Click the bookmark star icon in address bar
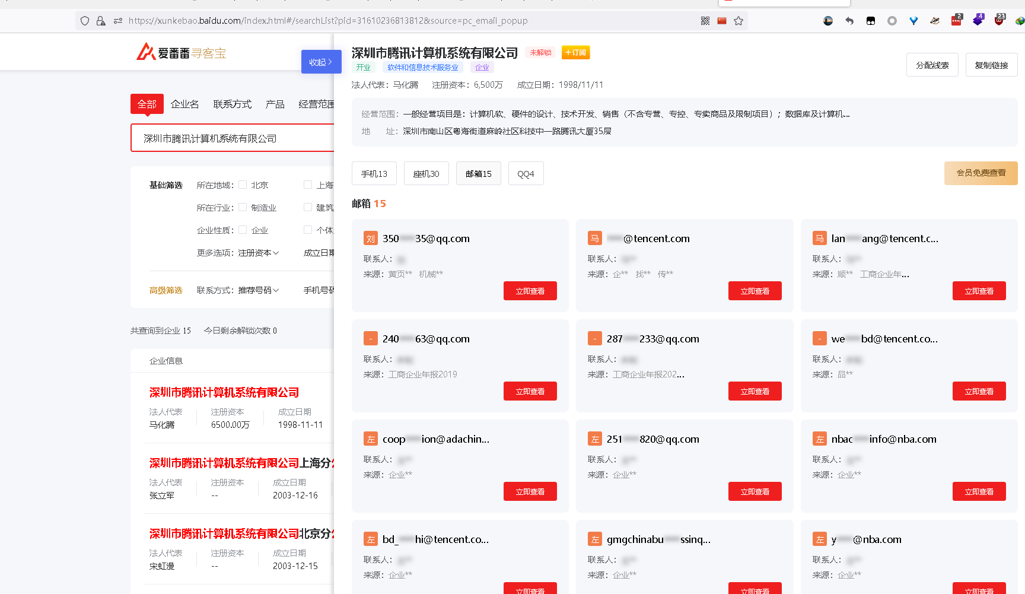Image resolution: width=1025 pixels, height=594 pixels. [738, 21]
